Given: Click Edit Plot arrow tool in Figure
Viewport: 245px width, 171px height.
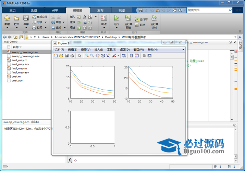Looking at the screenshot, I should (x=79, y=56).
